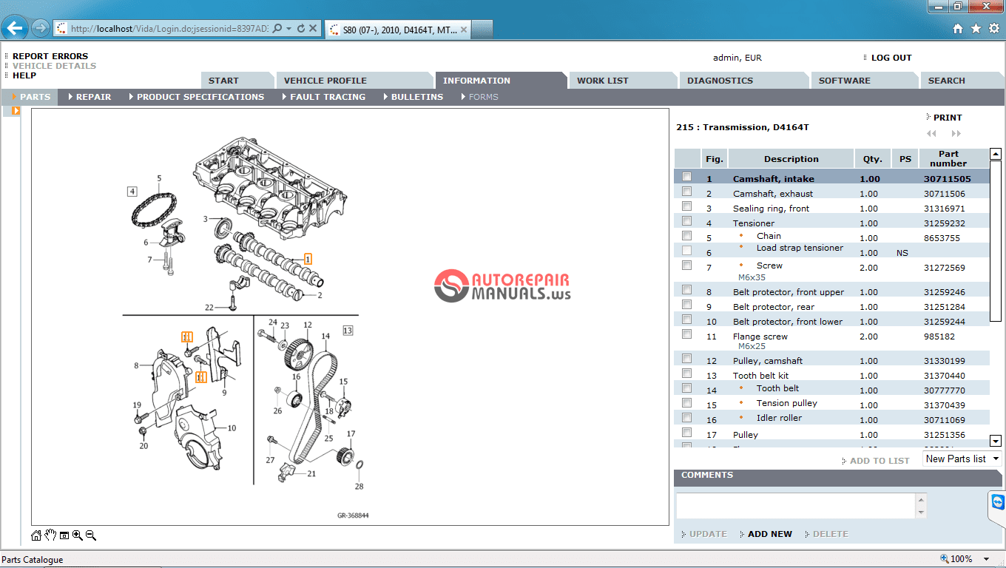This screenshot has width=1006, height=568.
Task: Click the Zoom Out magnifier icon
Action: coord(90,535)
